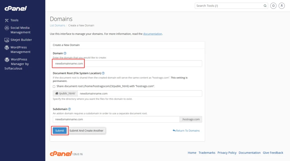Open the footer Home link
Viewport: 290px width, 161px height.
tap(192, 153)
